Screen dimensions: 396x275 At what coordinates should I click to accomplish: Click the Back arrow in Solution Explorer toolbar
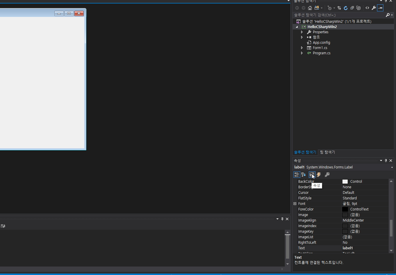tap(297, 8)
